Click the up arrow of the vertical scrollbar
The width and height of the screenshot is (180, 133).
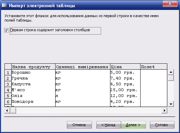point(171,72)
